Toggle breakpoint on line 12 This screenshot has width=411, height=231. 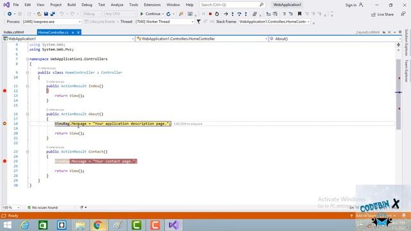coord(4,91)
